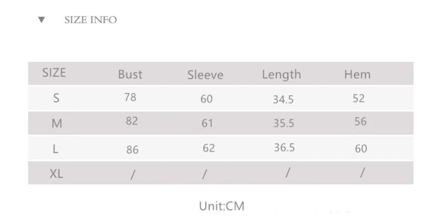
Task: Click the Sleeve value 61 cell
Action: 207,123
